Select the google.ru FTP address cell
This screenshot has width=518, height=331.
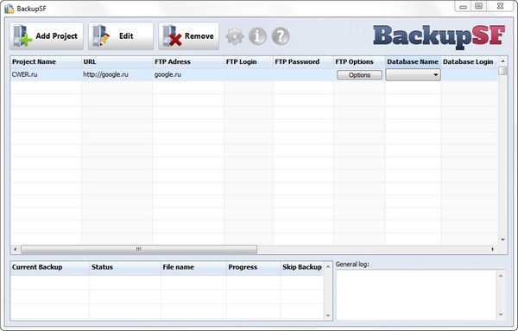tap(188, 74)
